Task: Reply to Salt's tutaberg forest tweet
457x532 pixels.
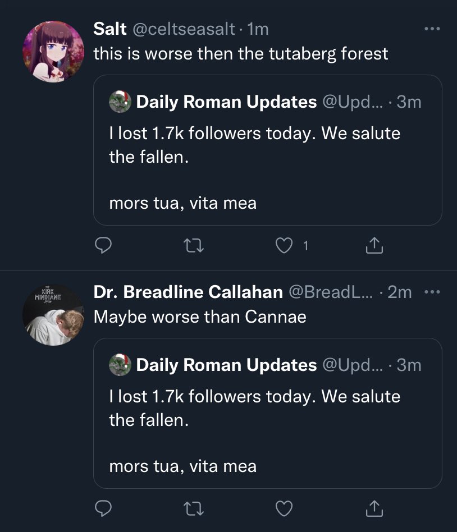Action: pos(103,245)
